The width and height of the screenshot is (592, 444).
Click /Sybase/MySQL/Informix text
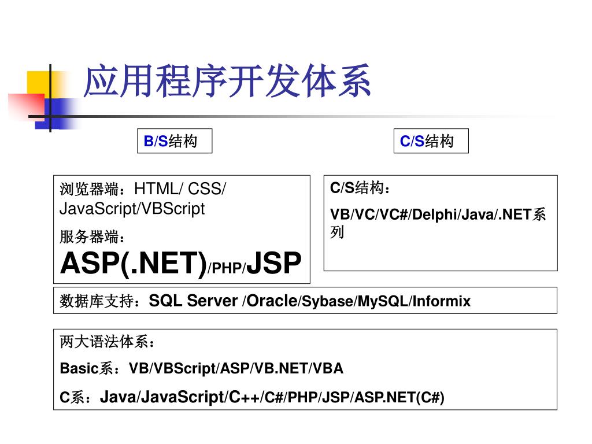(384, 301)
